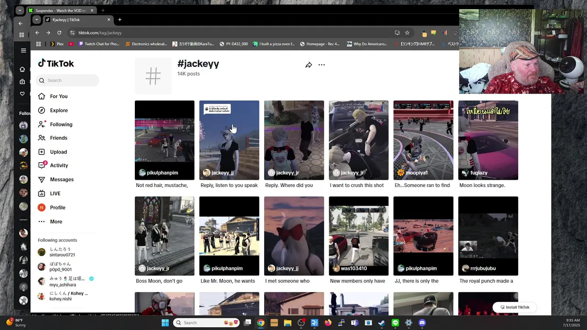Select Explore in the sidebar
This screenshot has height=330, width=587.
pos(59,110)
